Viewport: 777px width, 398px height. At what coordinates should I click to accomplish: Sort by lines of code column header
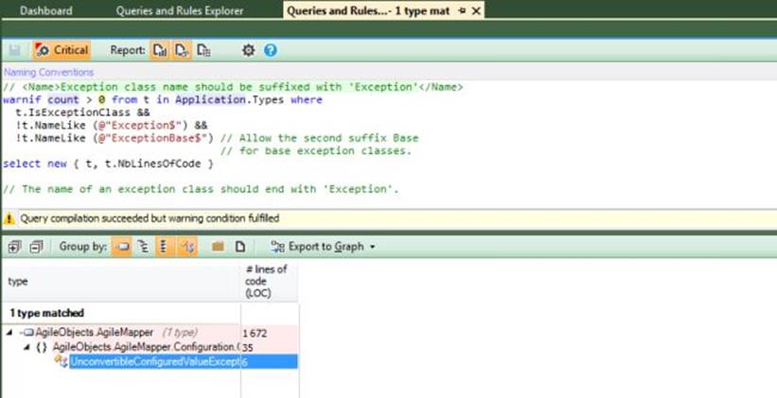267,281
